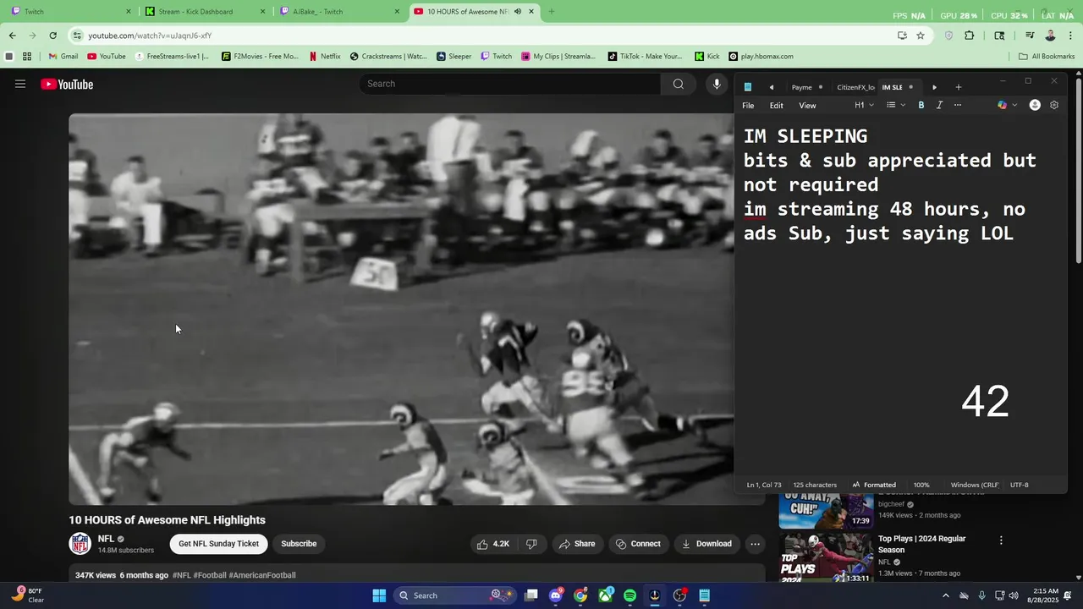Screen dimensions: 1083x609
Task: Click the Share button under video
Action: (x=576, y=544)
